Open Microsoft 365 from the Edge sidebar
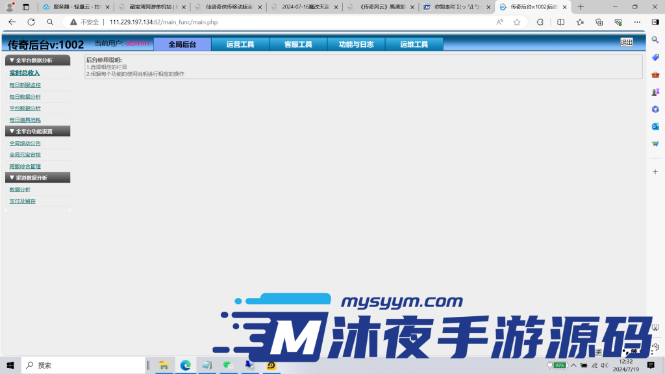This screenshot has height=374, width=665. 655,110
